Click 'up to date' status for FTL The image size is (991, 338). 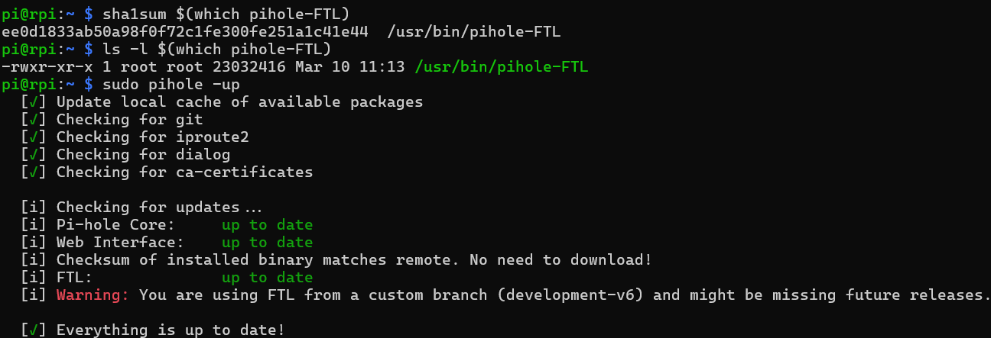(x=267, y=277)
